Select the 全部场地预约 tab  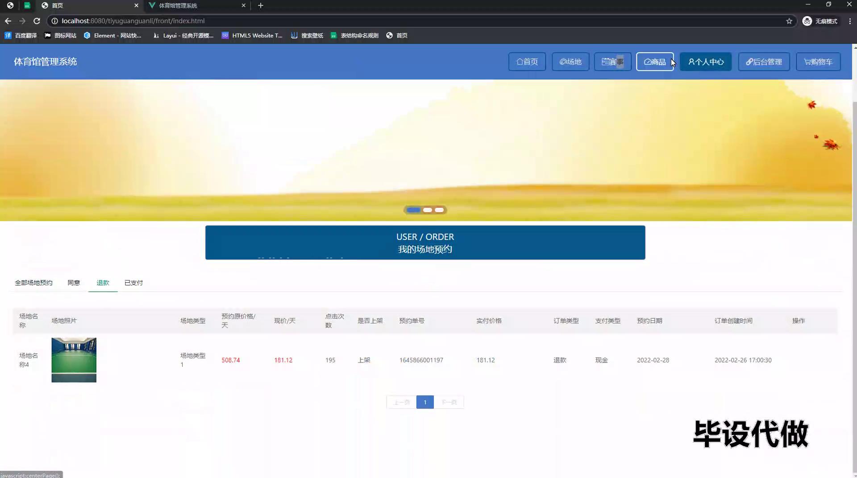pos(33,283)
